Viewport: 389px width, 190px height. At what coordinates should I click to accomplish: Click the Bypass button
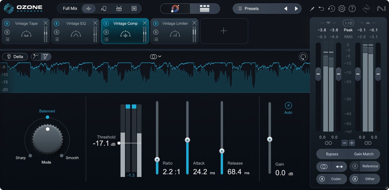coord(332,154)
